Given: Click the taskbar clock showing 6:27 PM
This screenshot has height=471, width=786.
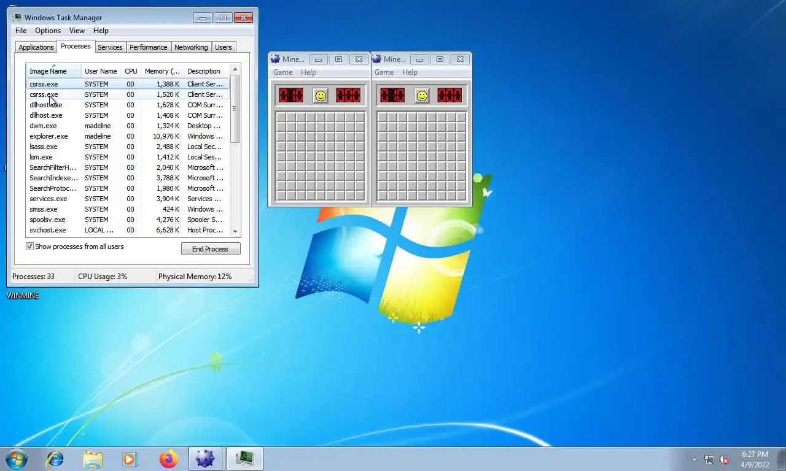Looking at the screenshot, I should tap(755, 454).
